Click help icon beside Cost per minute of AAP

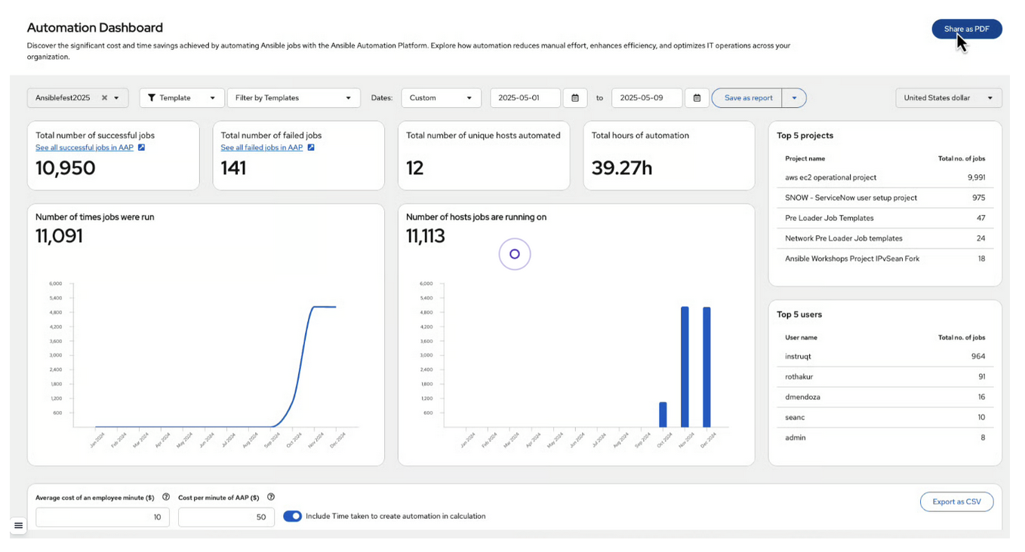[x=271, y=497]
